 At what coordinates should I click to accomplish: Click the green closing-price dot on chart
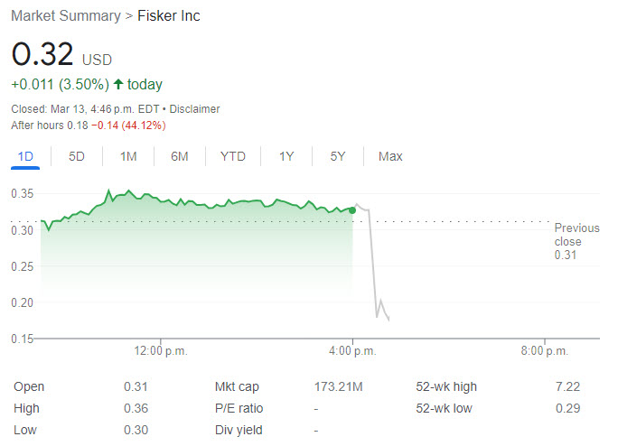(x=352, y=209)
